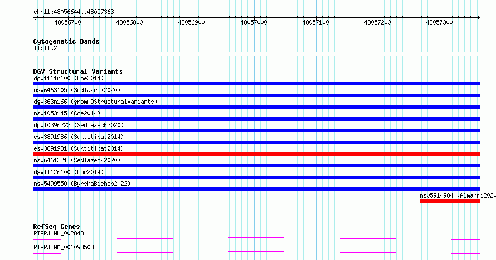Select esv3891986 (Suktitipat2014) variant label
Image resolution: width=496 pixels, height=260 pixels.
click(x=79, y=137)
